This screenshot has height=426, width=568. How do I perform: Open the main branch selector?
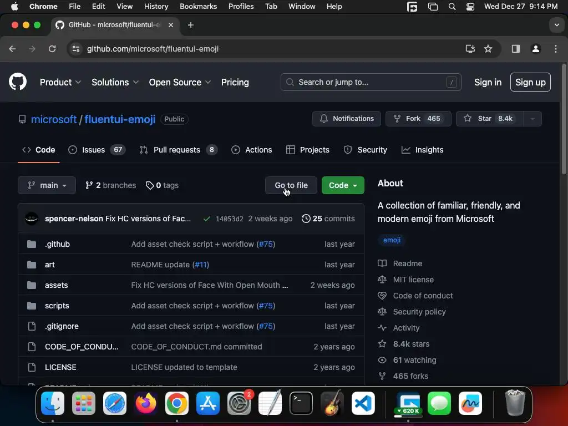point(47,185)
